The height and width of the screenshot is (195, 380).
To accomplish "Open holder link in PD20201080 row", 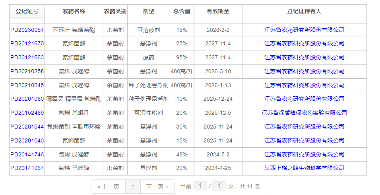I will pyautogui.click(x=304, y=99).
